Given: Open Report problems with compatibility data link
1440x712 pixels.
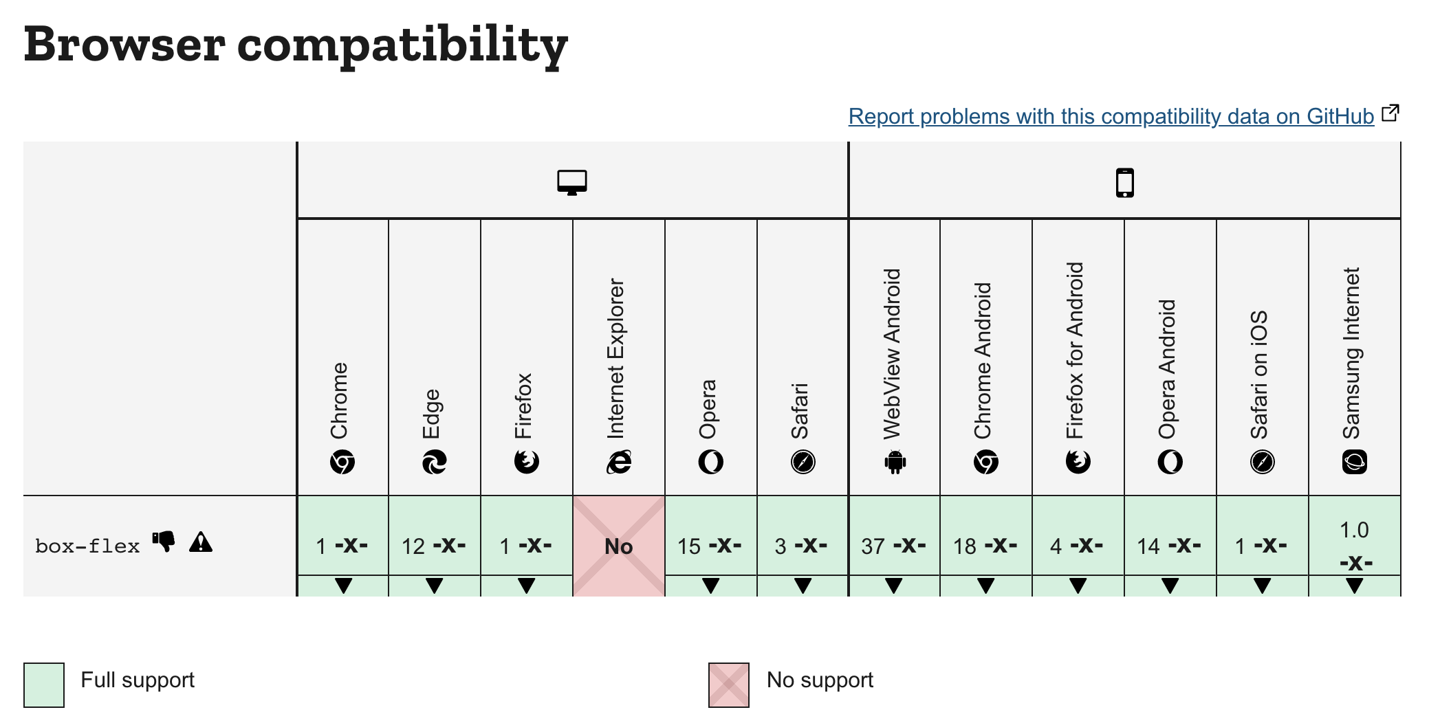Looking at the screenshot, I should pos(1111,116).
